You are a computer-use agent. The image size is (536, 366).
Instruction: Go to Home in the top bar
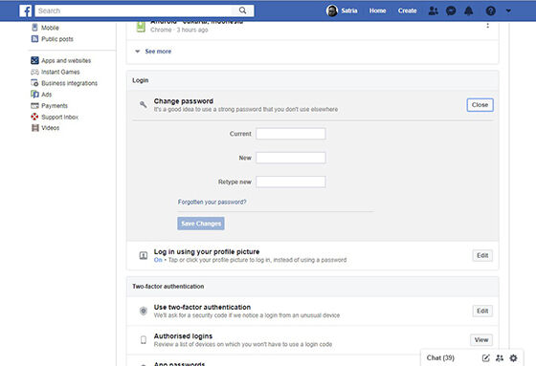377,11
